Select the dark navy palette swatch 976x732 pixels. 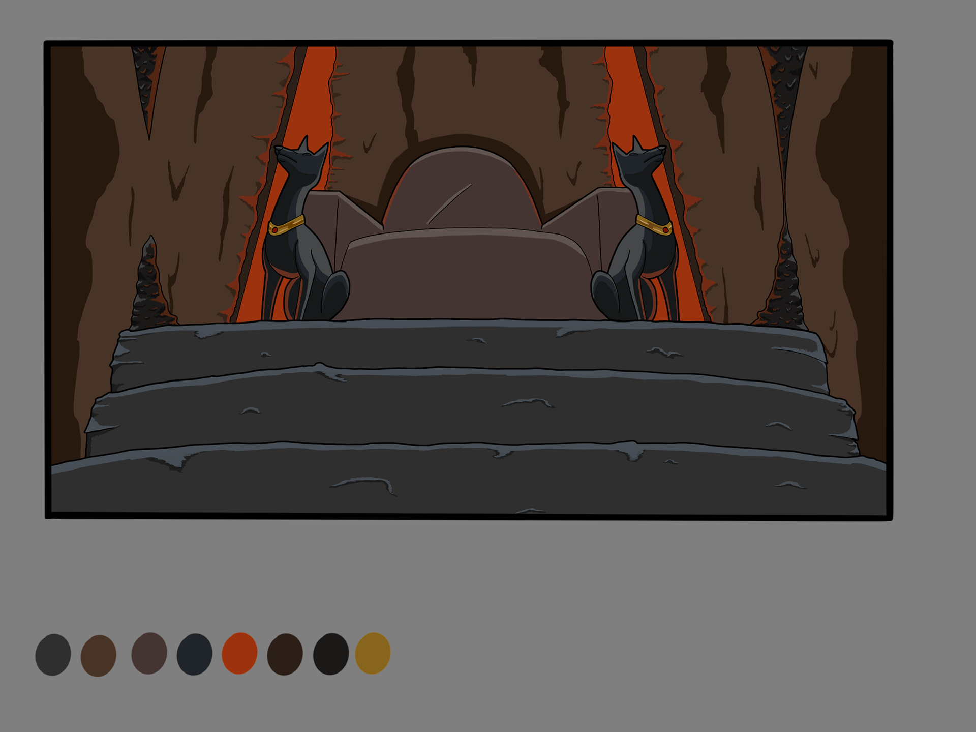click(x=194, y=654)
